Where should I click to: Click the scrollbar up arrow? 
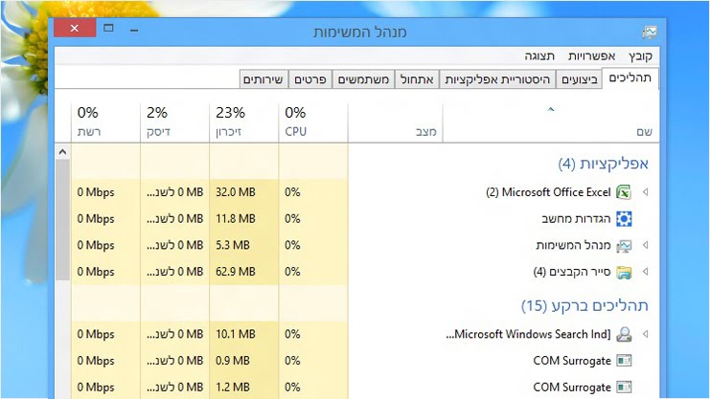(62, 152)
